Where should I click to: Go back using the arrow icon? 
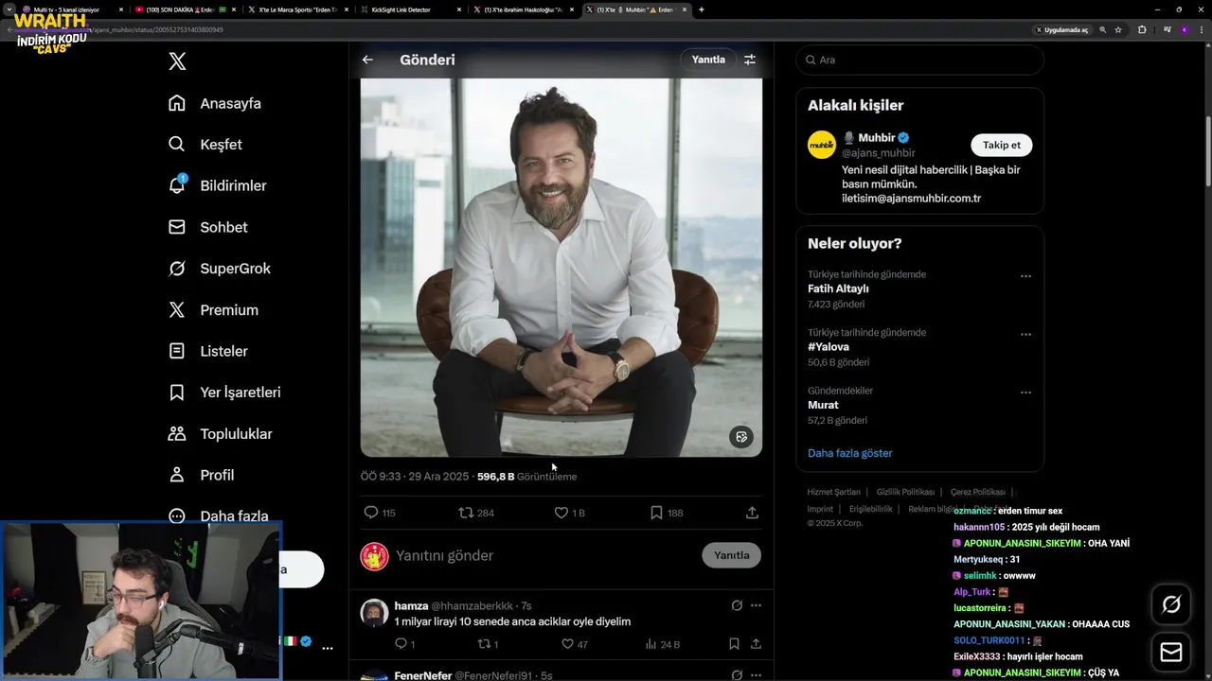(367, 60)
